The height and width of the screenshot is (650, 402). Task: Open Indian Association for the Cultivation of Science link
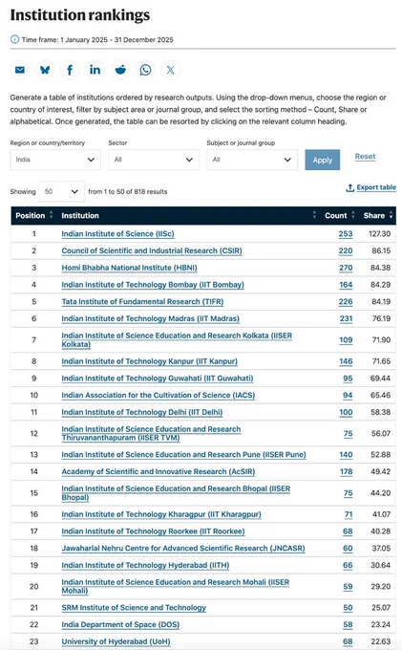(x=159, y=396)
